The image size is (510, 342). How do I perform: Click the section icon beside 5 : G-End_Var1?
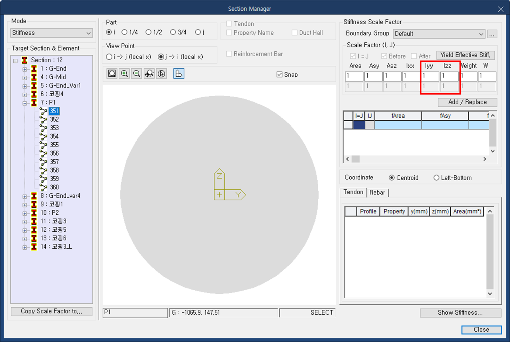coord(34,86)
